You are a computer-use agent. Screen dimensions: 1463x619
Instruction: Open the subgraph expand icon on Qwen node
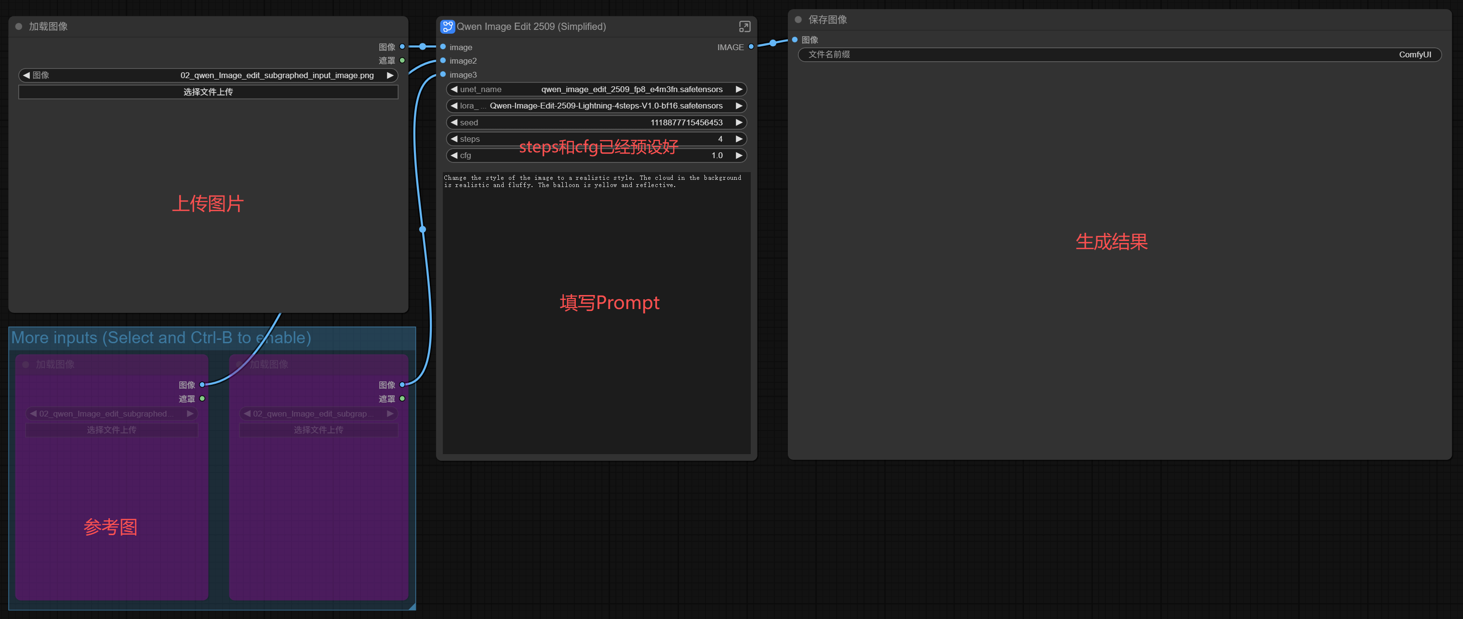point(744,26)
